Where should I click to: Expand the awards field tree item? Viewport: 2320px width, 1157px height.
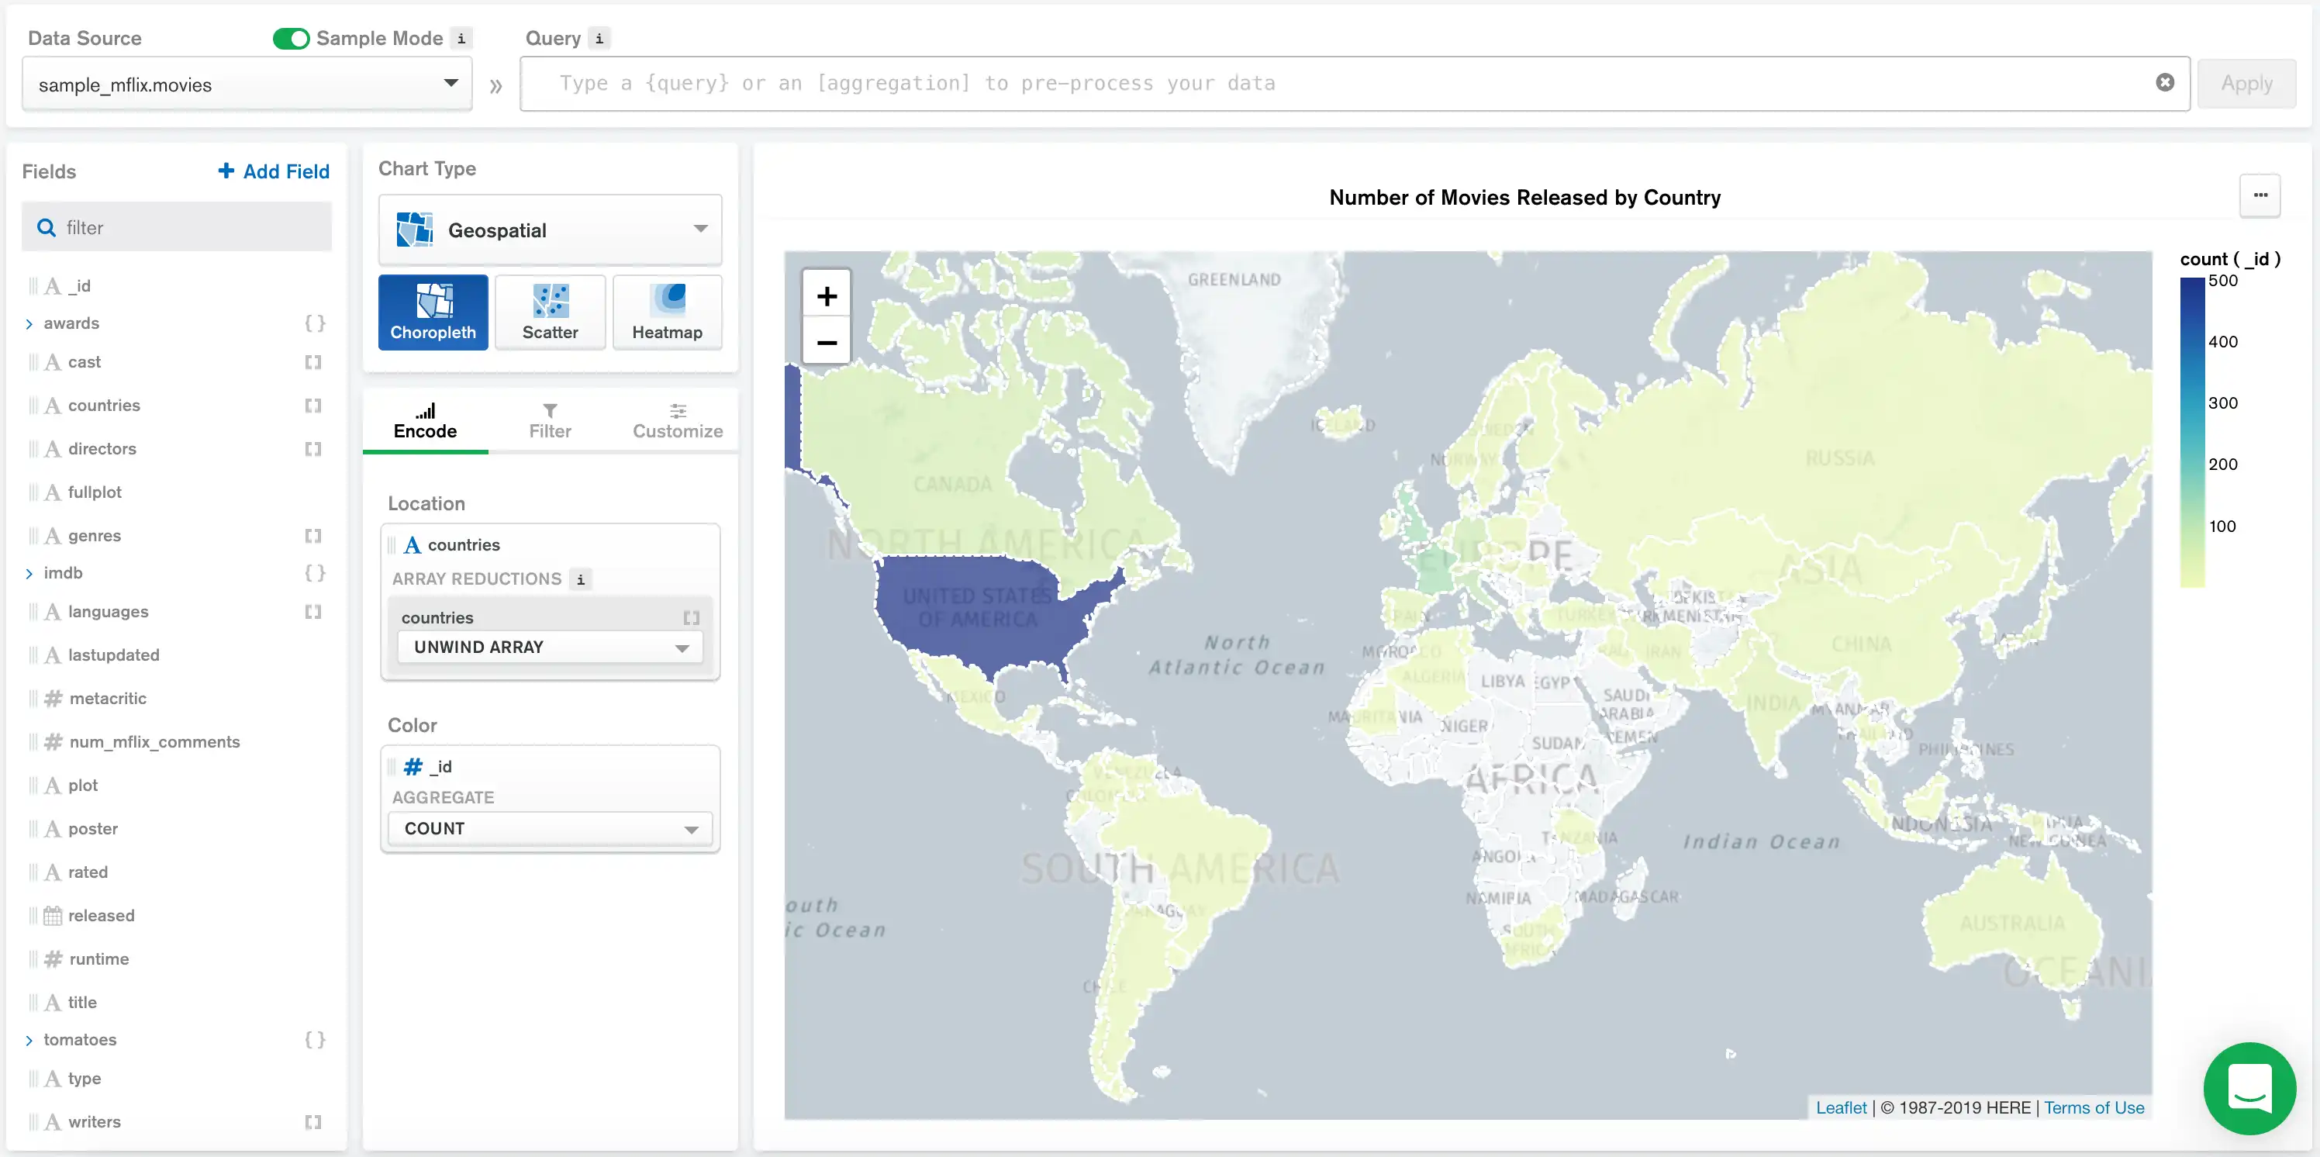click(x=29, y=323)
